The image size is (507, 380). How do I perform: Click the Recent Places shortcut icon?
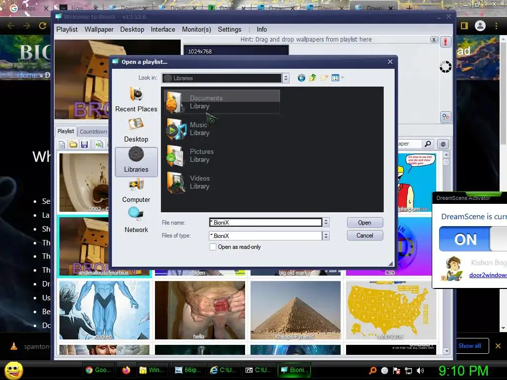pos(136,94)
